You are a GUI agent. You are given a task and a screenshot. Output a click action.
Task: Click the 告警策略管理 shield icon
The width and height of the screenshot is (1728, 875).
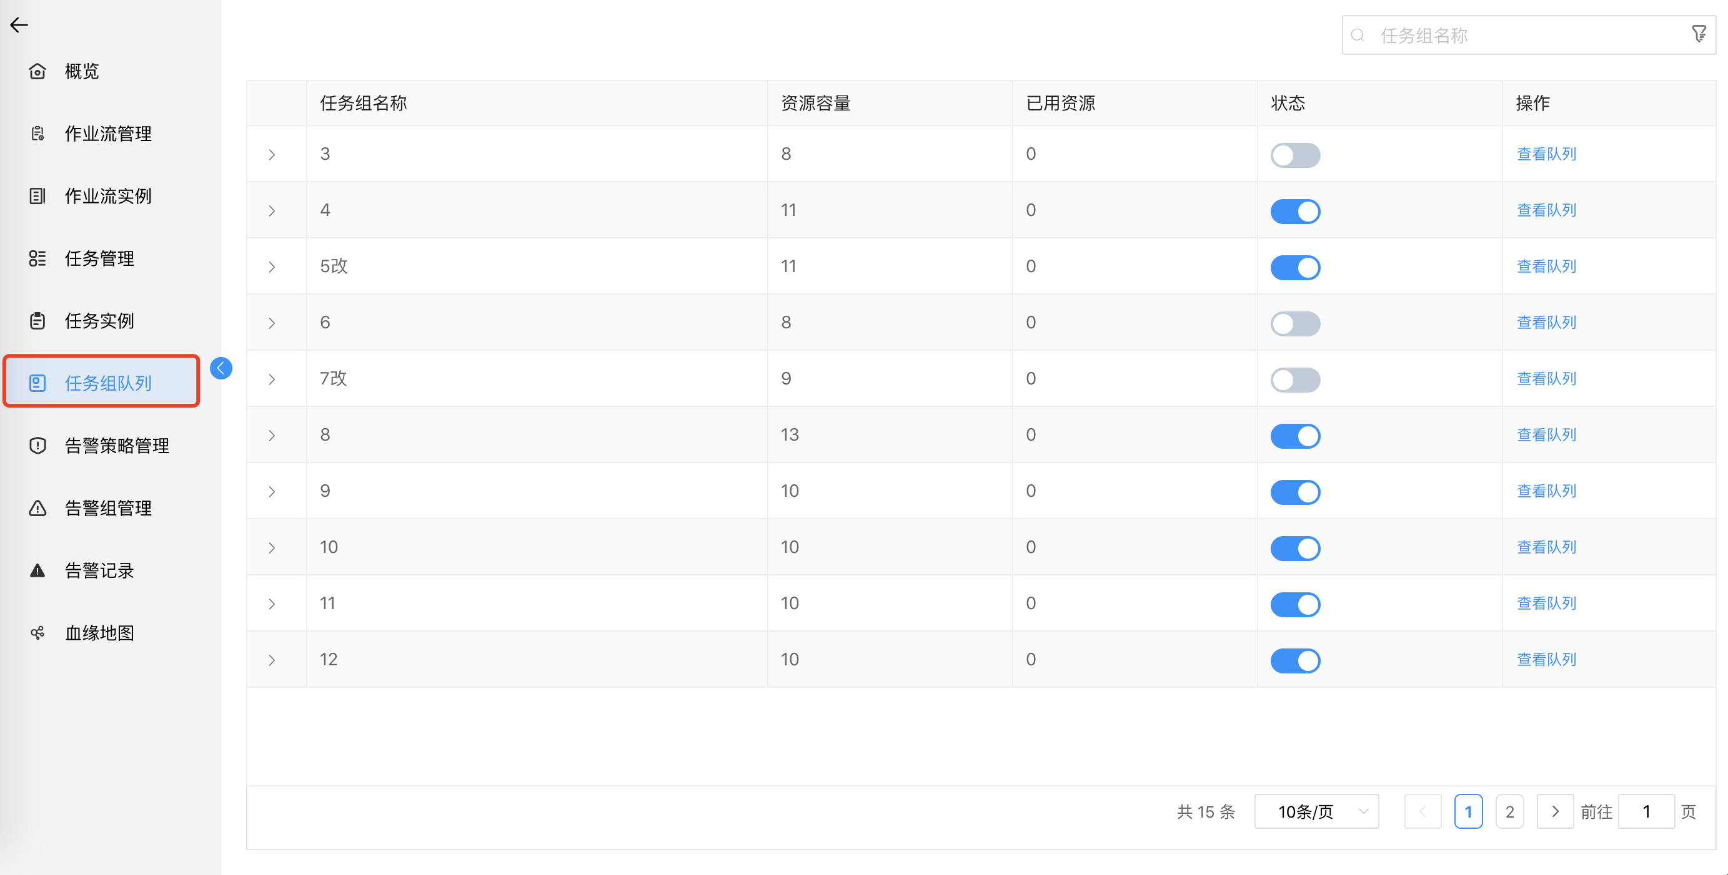pos(37,446)
